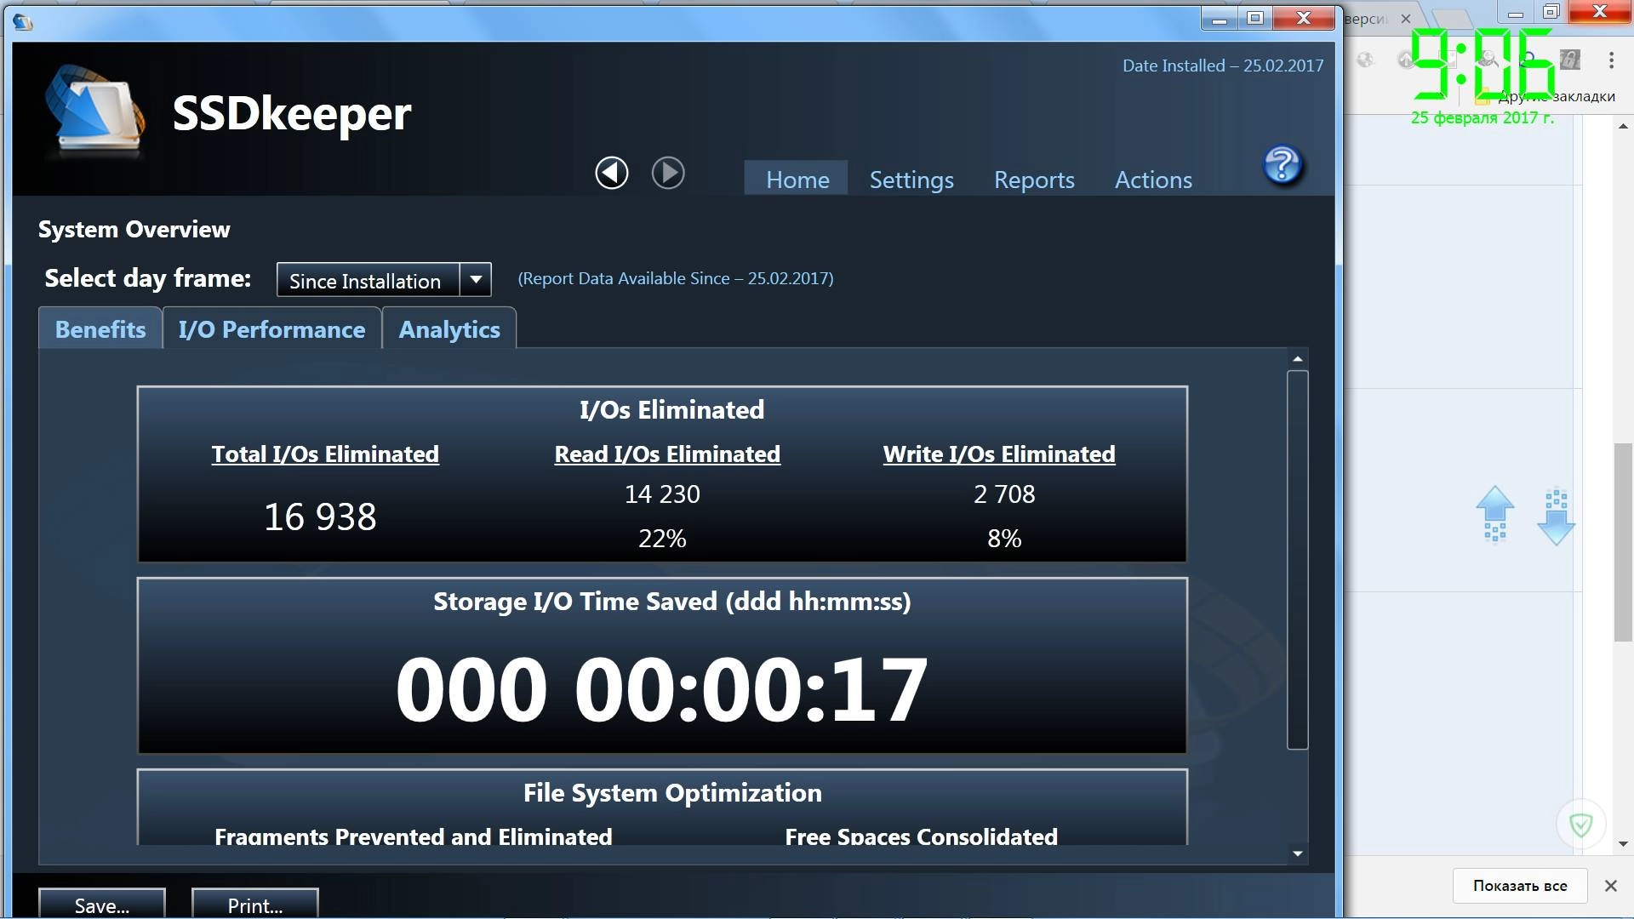Dismiss the browser downloads bar with the X
The height and width of the screenshot is (919, 1634).
coord(1610,886)
